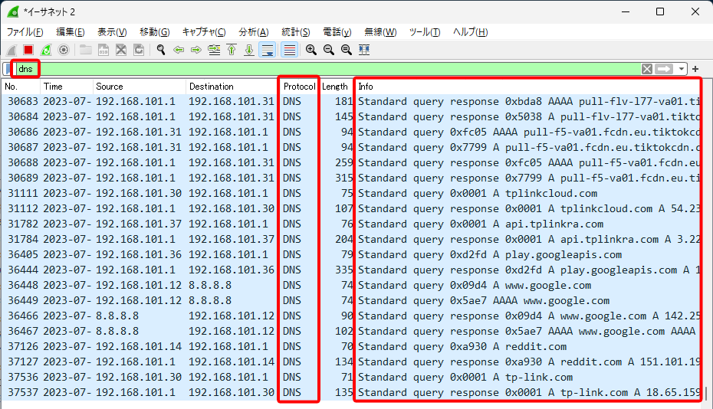Zoom in the main window text

pos(311,50)
